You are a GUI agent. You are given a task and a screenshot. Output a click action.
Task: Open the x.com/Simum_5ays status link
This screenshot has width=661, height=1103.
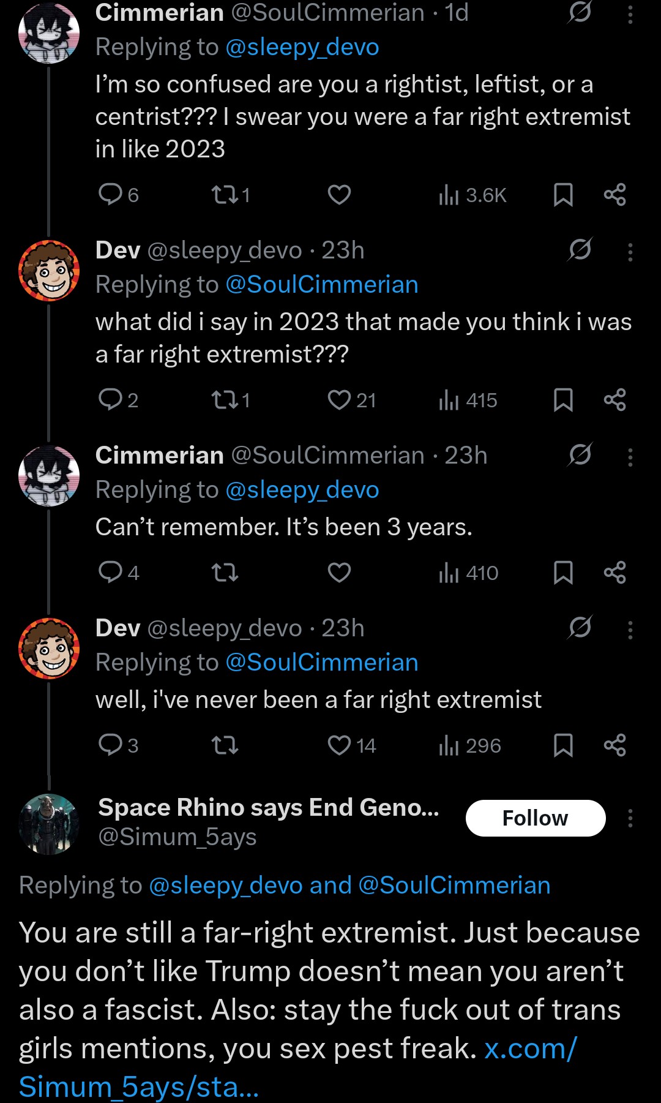297,1067
